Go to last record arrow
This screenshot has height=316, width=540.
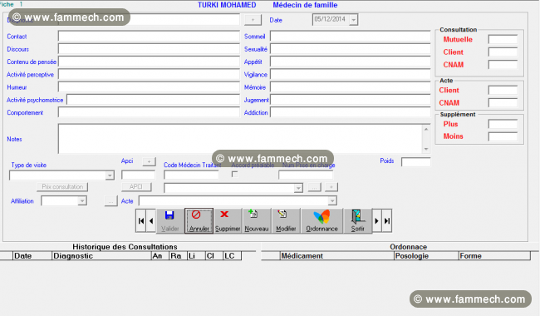[x=387, y=221]
